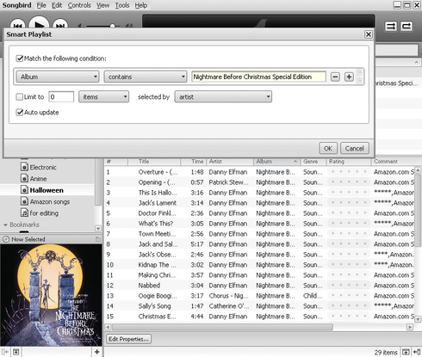Click the Nightmare Before Christmas album art
The image size is (422, 357).
point(51,295)
